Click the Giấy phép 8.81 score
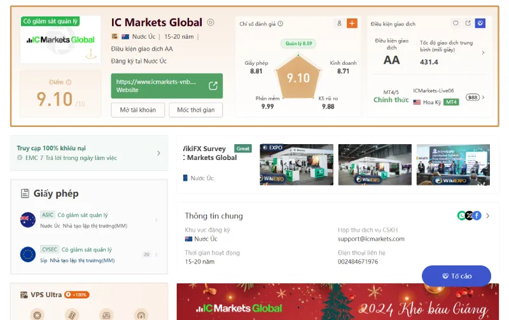The height and width of the screenshot is (320, 509). (256, 67)
